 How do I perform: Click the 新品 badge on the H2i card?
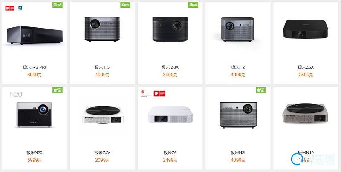(261, 90)
